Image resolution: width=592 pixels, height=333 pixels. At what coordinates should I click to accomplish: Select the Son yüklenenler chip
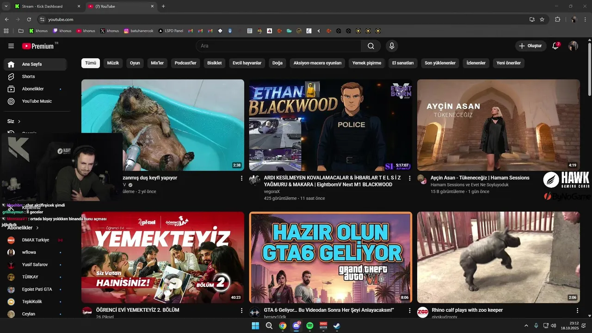coord(440,63)
